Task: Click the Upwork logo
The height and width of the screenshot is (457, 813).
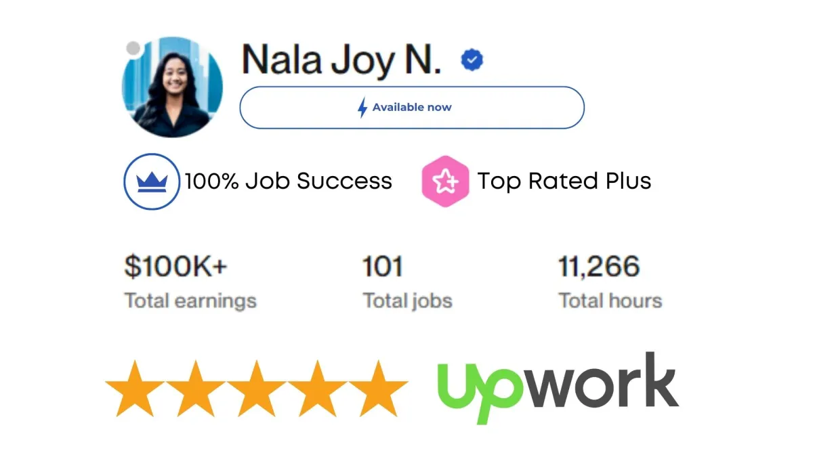Action: (558, 388)
